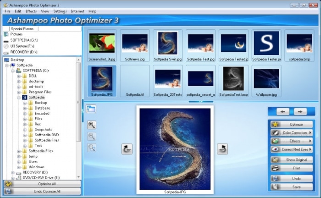This screenshot has height=198, width=321.
Task: Open the Color Correction submenu arrow
Action: (x=310, y=132)
